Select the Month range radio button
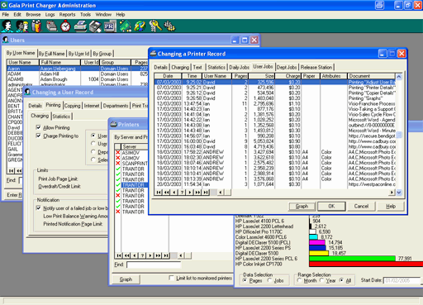The image size is (423, 305). click(299, 280)
